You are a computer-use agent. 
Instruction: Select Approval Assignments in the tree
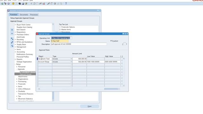[28, 72]
